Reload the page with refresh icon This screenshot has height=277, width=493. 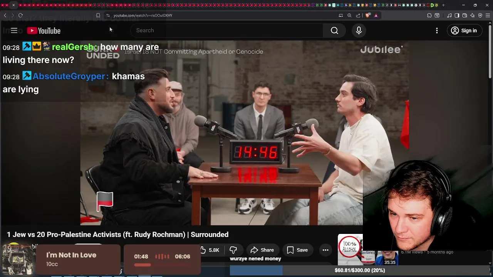tap(20, 15)
